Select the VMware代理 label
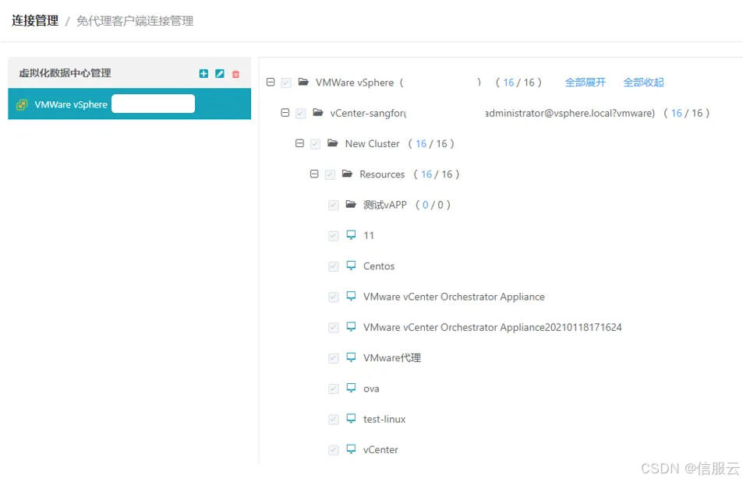 392,358
